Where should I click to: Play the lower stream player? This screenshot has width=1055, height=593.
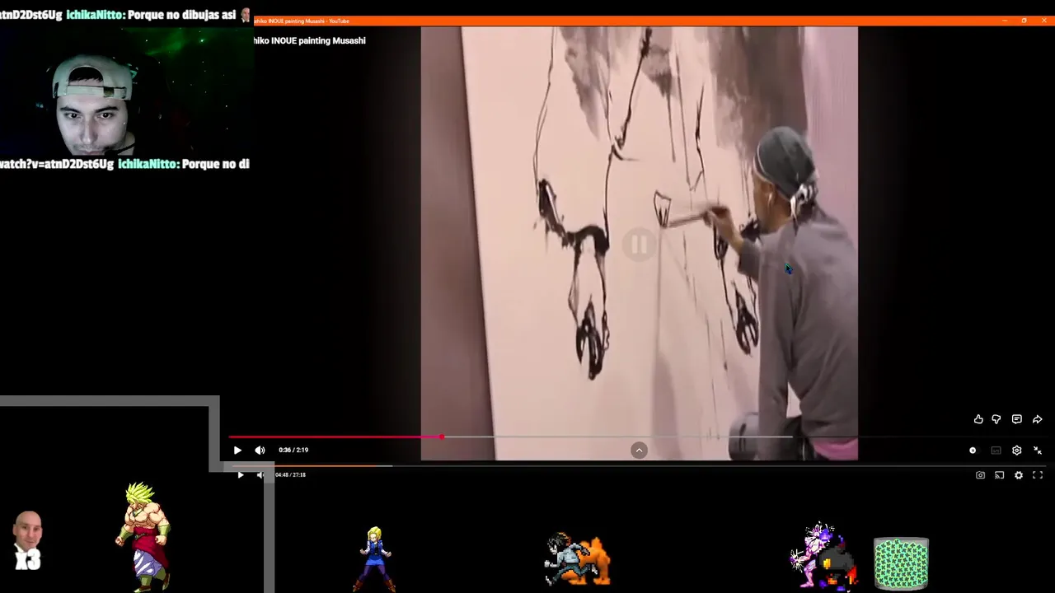(x=240, y=475)
